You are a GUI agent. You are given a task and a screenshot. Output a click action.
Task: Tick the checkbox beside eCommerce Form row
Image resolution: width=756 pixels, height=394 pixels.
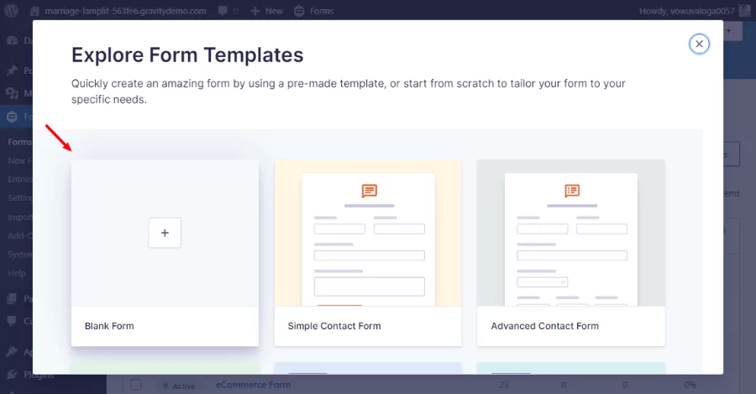(135, 385)
